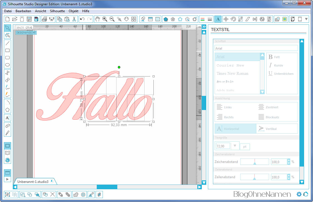Image resolution: width=313 pixels, height=202 pixels.
Task: Choose the Eraser tool
Action: pos(8,126)
